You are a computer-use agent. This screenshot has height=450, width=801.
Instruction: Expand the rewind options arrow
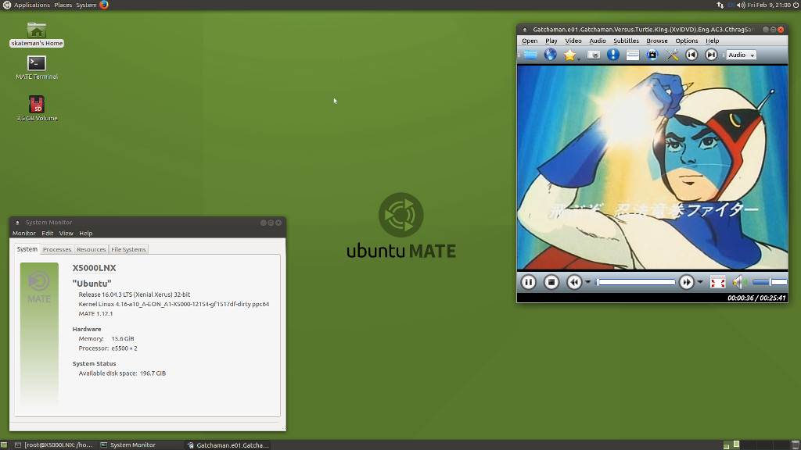pyautogui.click(x=588, y=282)
